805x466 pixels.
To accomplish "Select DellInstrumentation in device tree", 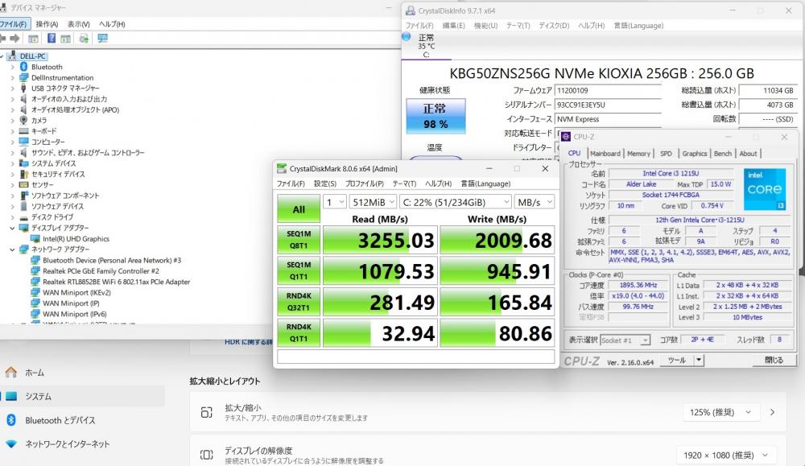I will (62, 77).
